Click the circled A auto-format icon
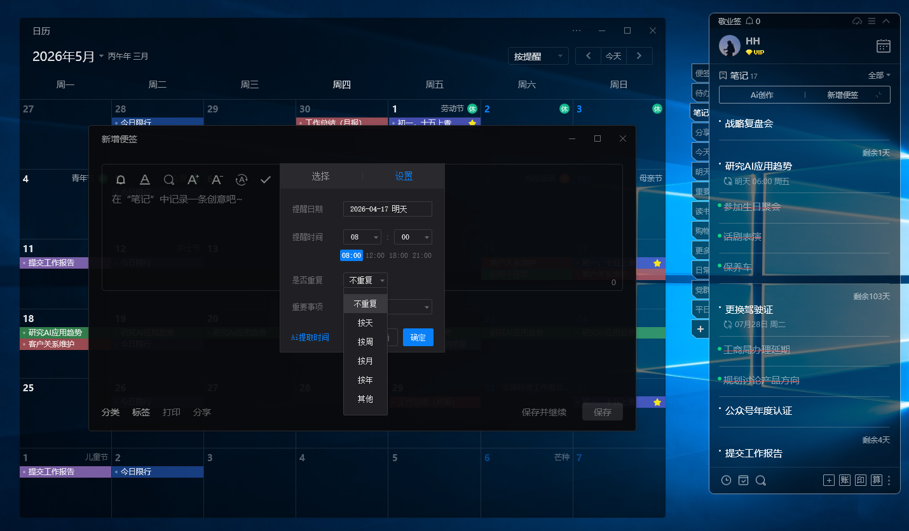Image resolution: width=909 pixels, height=531 pixels. pyautogui.click(x=242, y=180)
